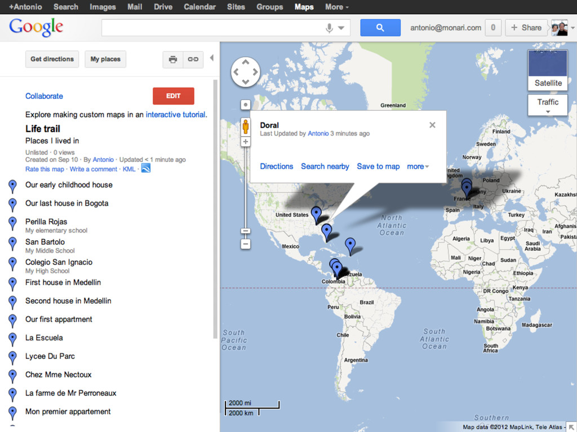The height and width of the screenshot is (432, 577).
Task: Open Calendar in top navigation bar
Action: click(x=200, y=7)
